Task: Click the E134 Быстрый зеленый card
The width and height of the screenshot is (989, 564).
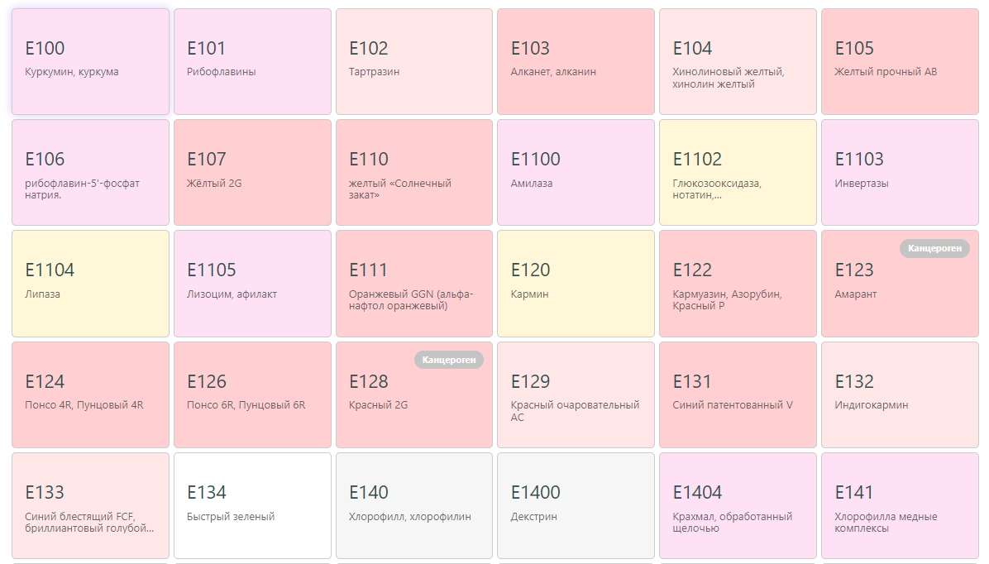Action: pyautogui.click(x=252, y=505)
